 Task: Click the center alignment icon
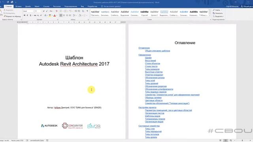point(64,15)
